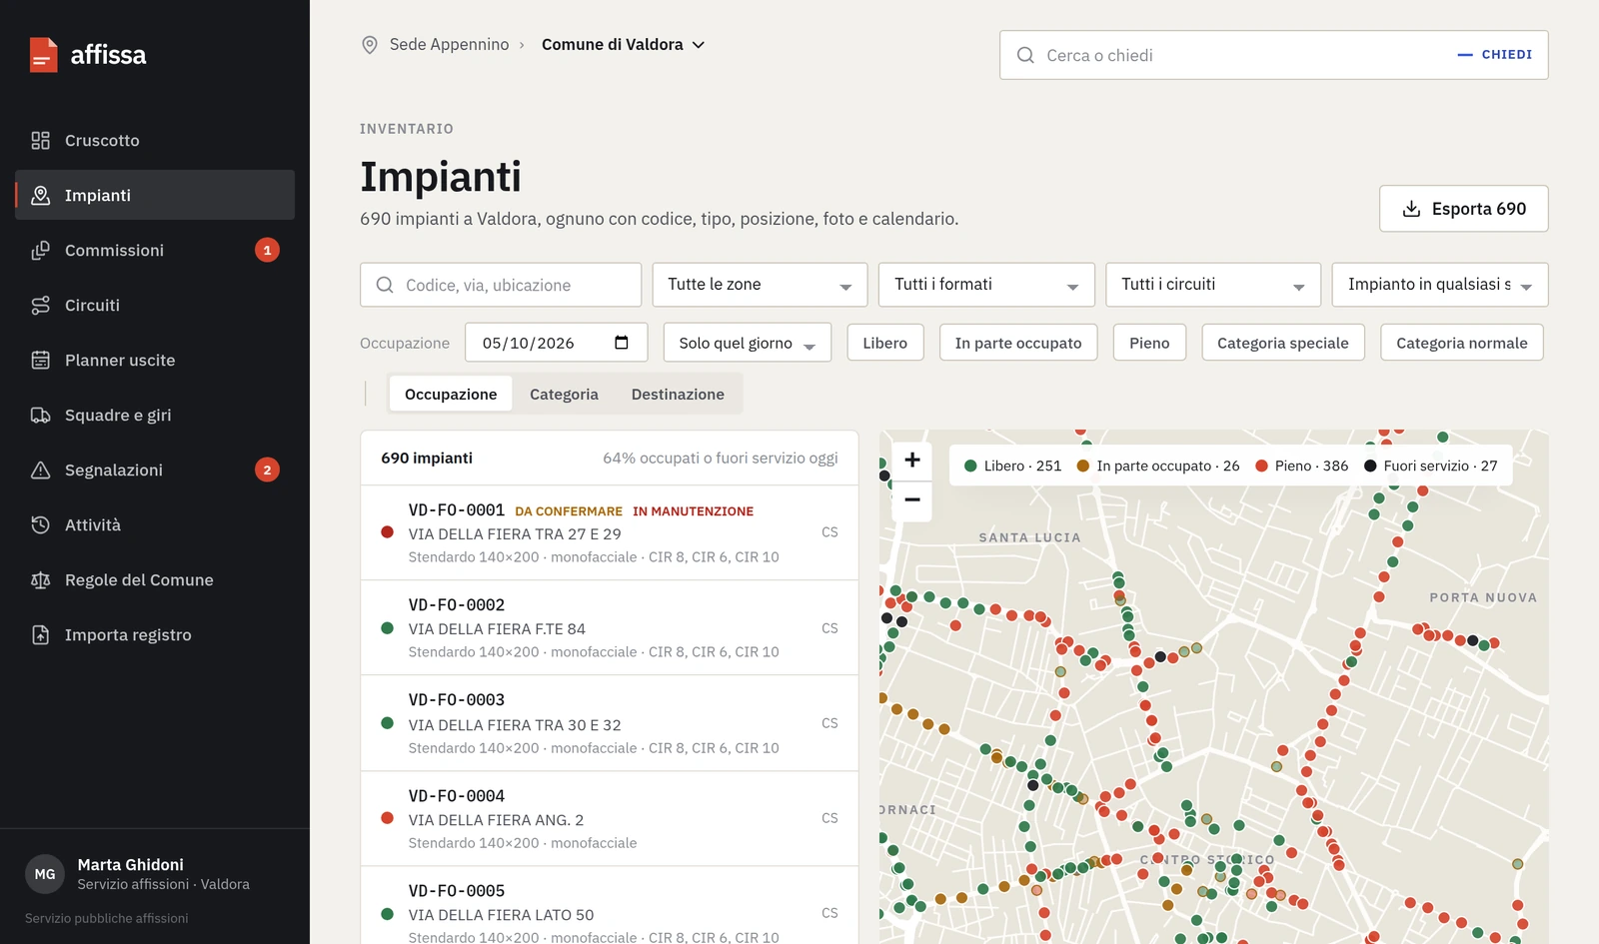Open the Tutti i circuiti dropdown
The height and width of the screenshot is (944, 1599).
(1213, 285)
